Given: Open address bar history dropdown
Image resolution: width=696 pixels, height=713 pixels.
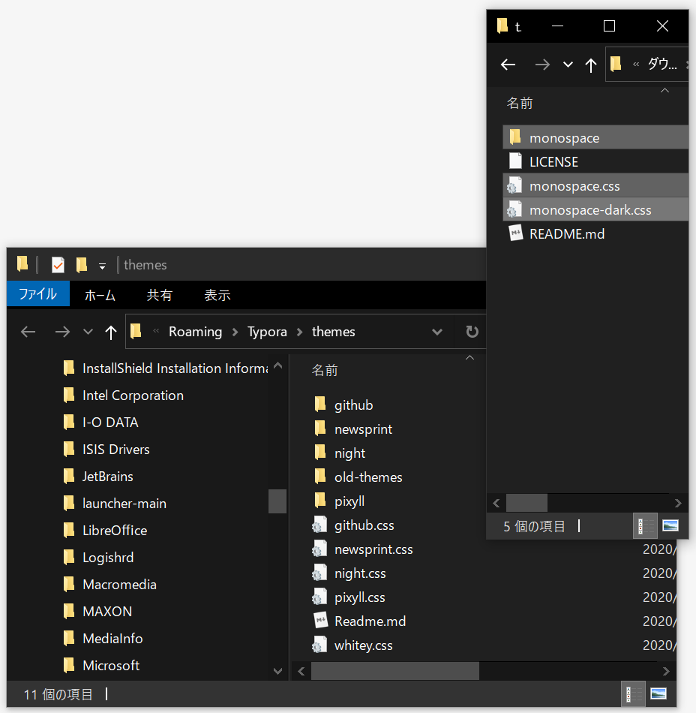Looking at the screenshot, I should click(437, 332).
